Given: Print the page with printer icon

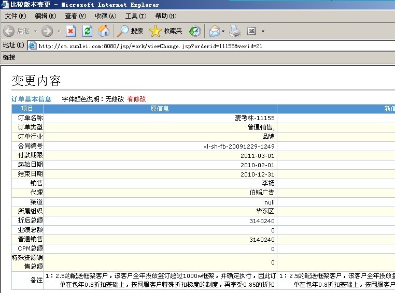Looking at the screenshot, I should [x=235, y=31].
